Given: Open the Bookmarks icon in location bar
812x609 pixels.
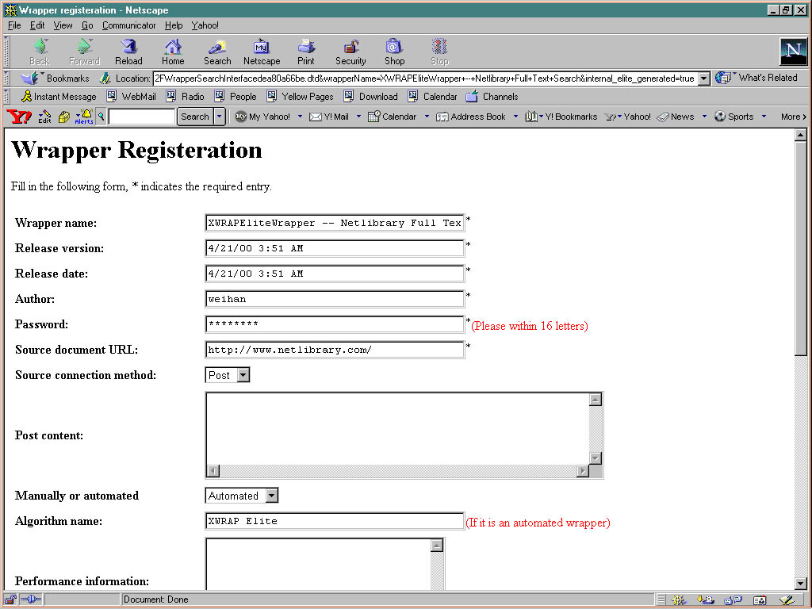Looking at the screenshot, I should [x=32, y=79].
